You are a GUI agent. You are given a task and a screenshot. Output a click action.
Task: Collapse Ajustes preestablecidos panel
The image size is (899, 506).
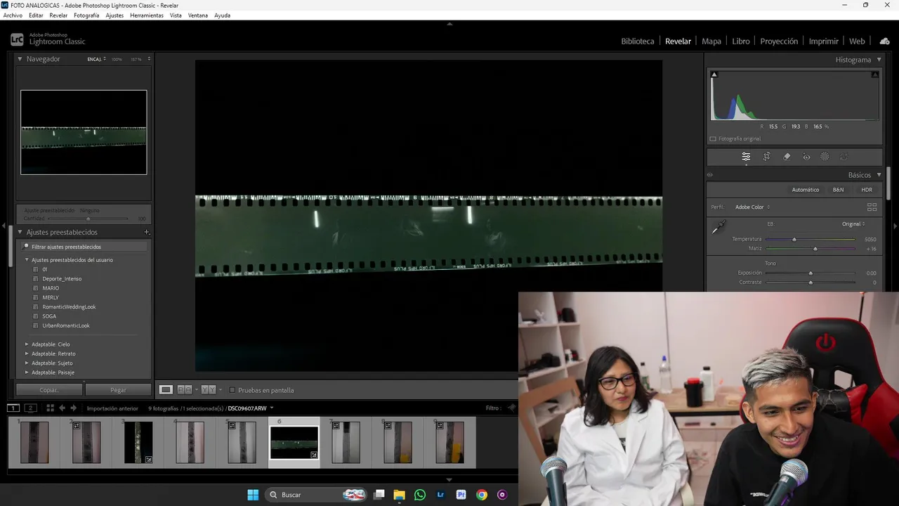pyautogui.click(x=20, y=232)
